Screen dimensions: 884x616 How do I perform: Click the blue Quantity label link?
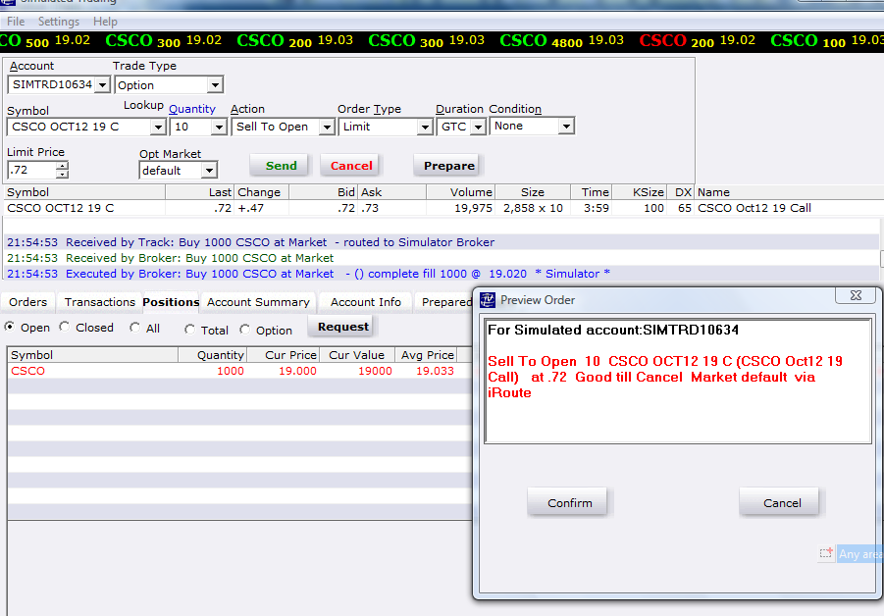[191, 109]
